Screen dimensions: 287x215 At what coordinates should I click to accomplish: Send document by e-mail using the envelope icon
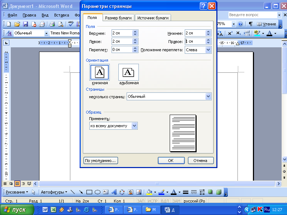(42, 24)
